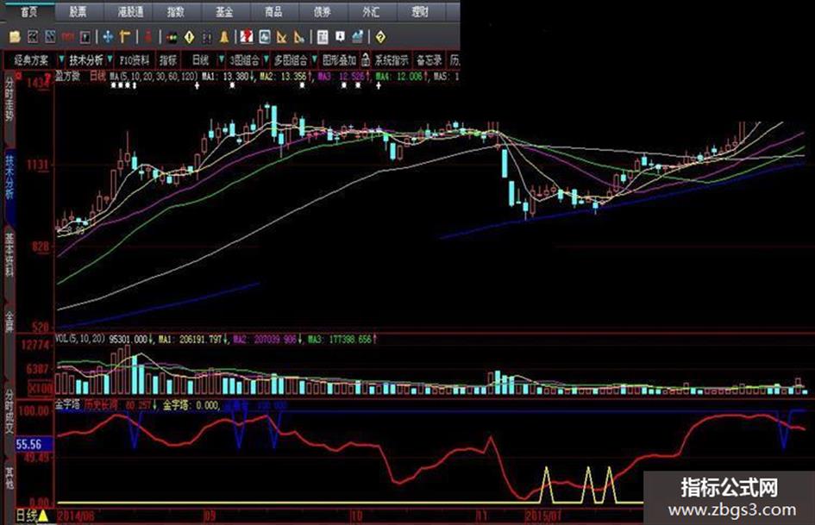Viewport: 815px width, 525px height.
Task: Switch to the 基金 tab
Action: point(224,11)
